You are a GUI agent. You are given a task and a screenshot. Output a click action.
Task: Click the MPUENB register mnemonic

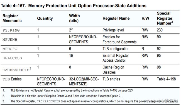10,40
